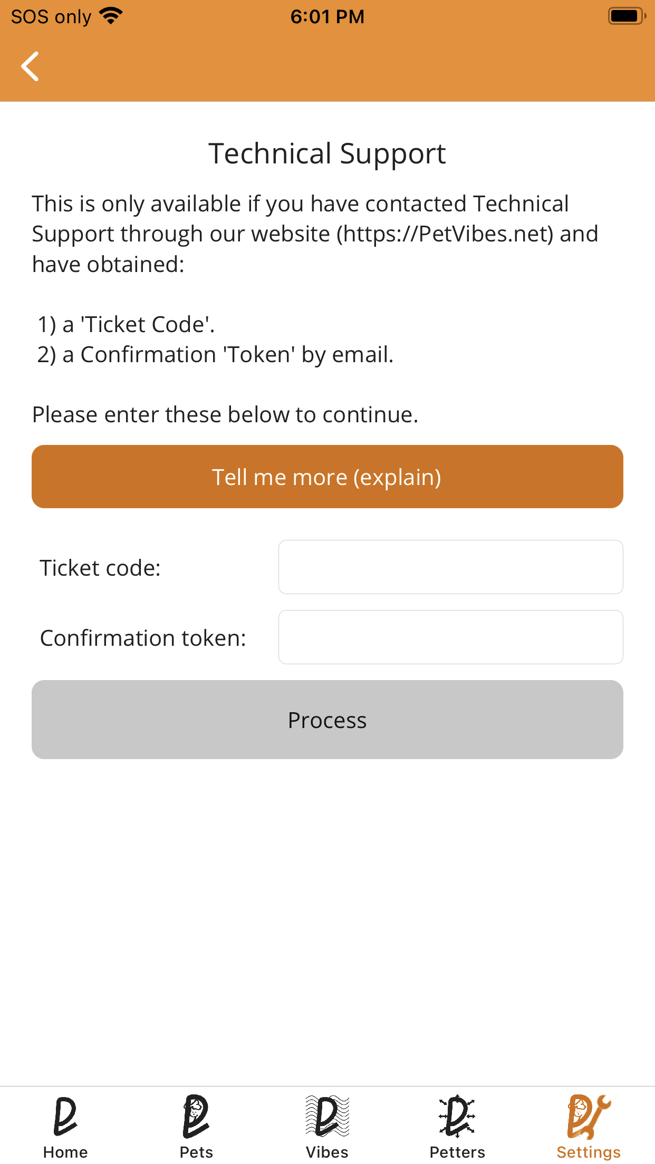
Task: Focus the Ticket code input field
Action: point(451,567)
